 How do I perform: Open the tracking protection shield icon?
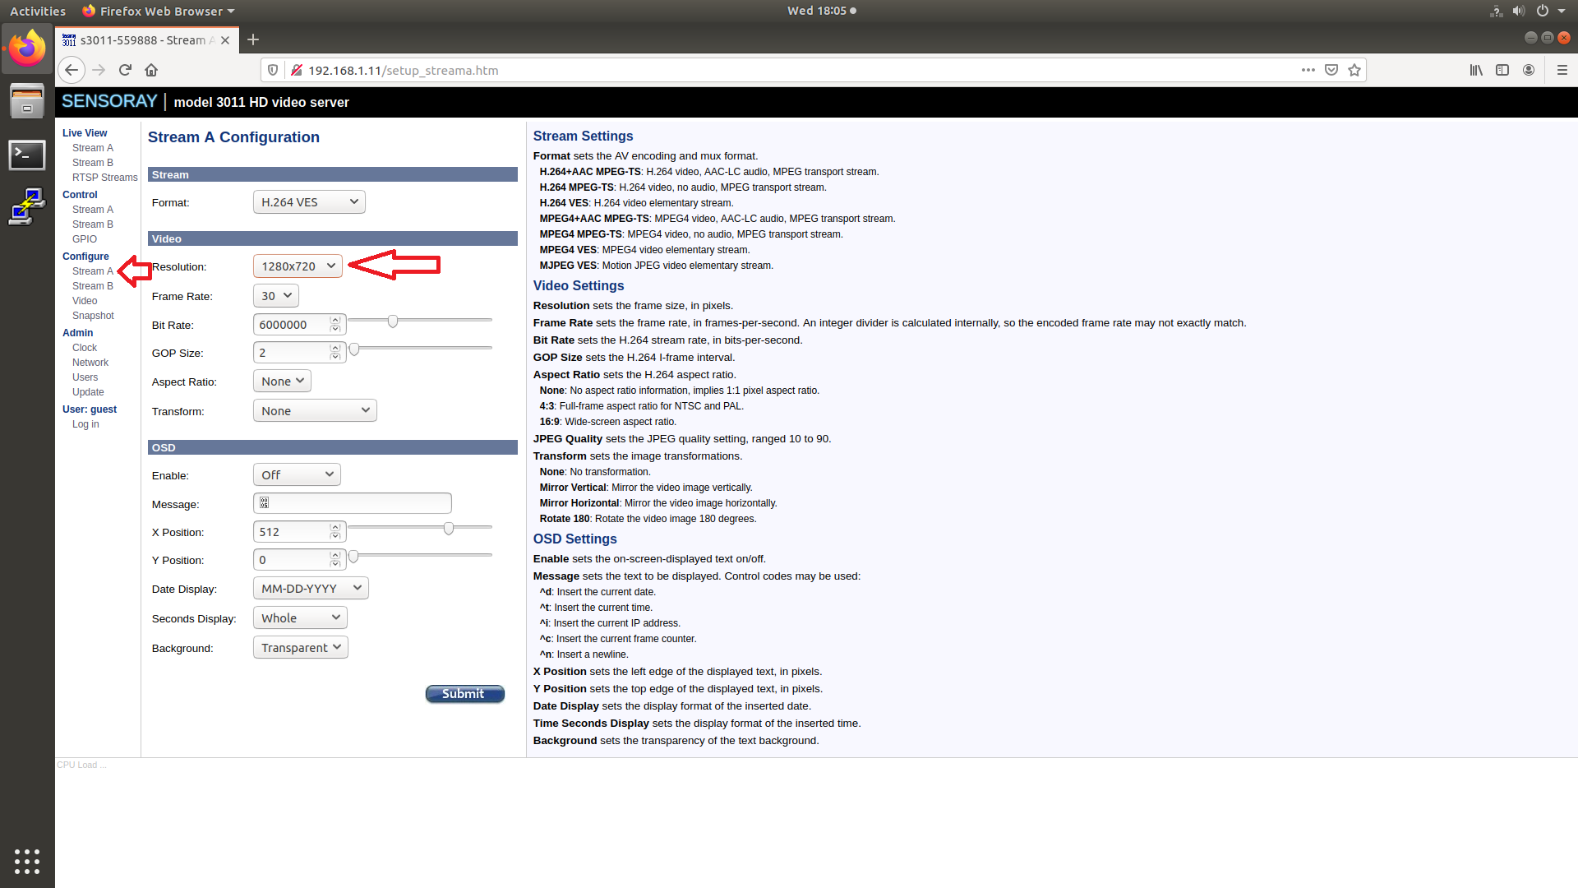[274, 71]
